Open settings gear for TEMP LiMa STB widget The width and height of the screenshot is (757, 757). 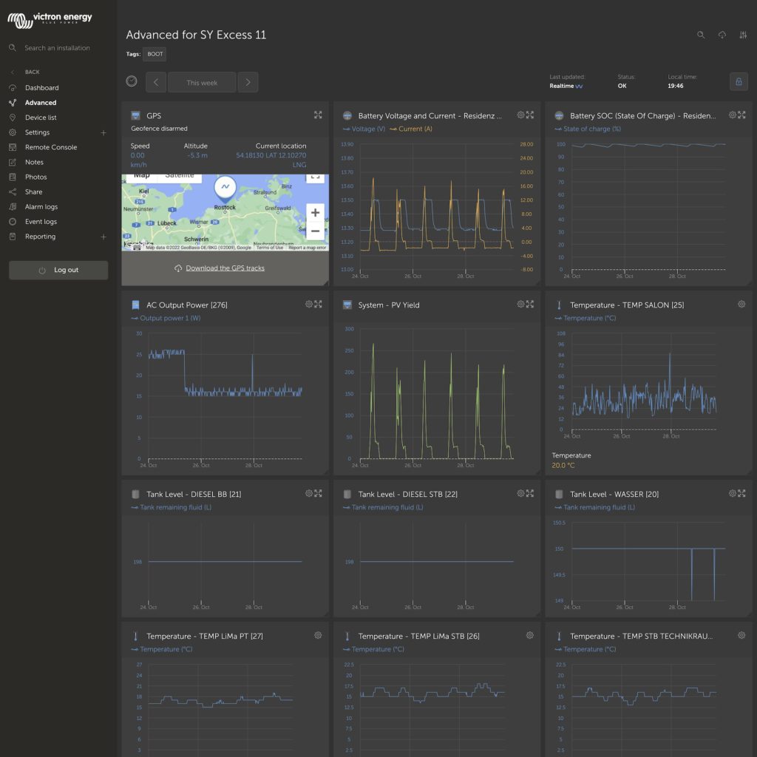(529, 635)
